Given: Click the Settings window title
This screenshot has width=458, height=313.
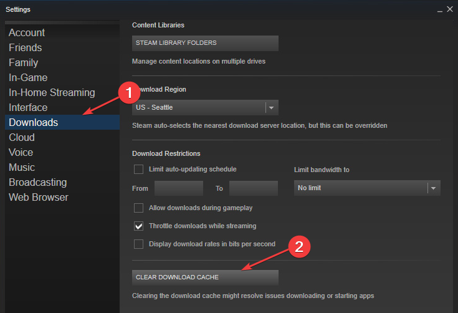Looking at the screenshot, I should pyautogui.click(x=18, y=9).
